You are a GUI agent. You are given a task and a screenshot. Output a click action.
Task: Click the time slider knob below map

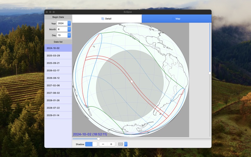pyautogui.click(x=99, y=139)
